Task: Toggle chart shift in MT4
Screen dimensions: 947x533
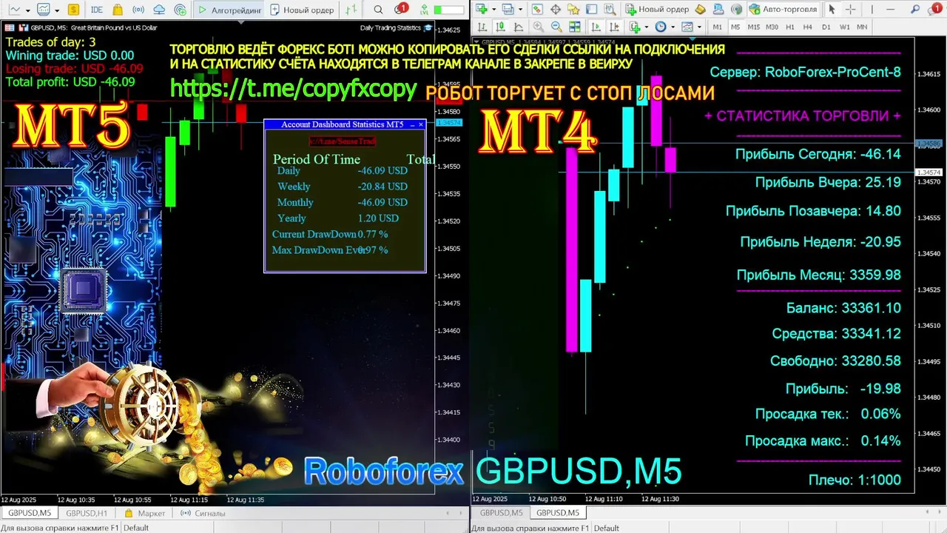Action: pyautogui.click(x=614, y=27)
